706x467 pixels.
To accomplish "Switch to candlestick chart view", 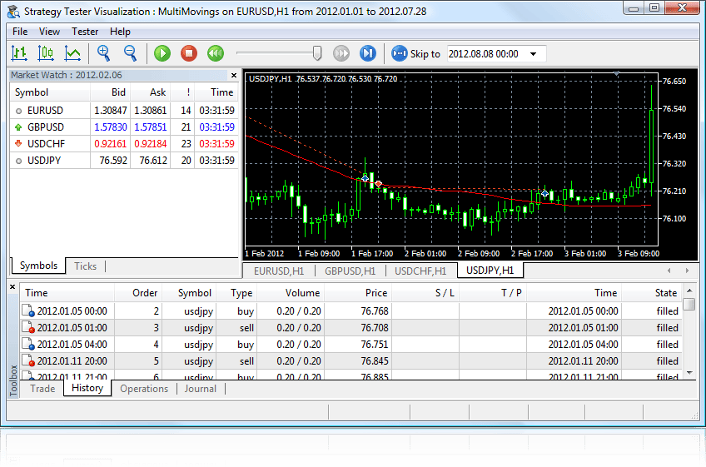I will 46,53.
